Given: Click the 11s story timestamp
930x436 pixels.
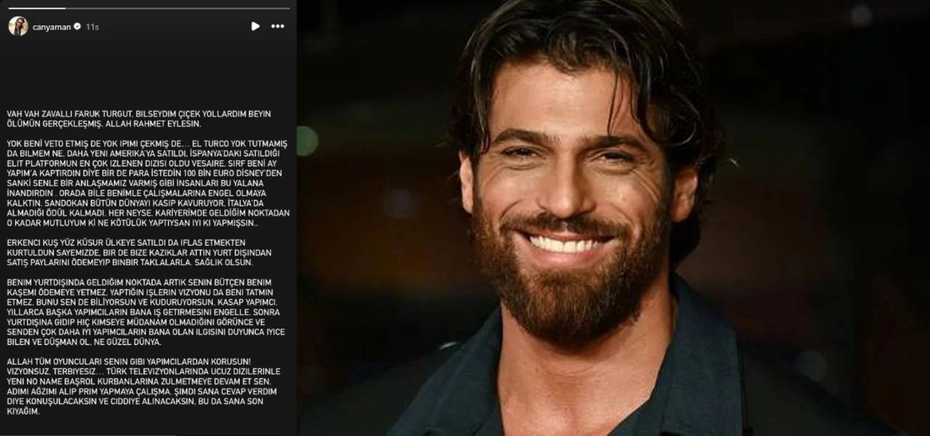Looking at the screenshot, I should (x=92, y=27).
